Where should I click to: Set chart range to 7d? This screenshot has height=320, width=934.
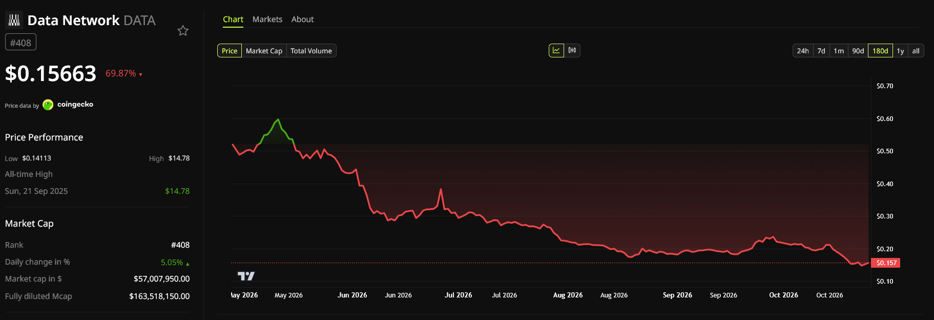pos(821,51)
